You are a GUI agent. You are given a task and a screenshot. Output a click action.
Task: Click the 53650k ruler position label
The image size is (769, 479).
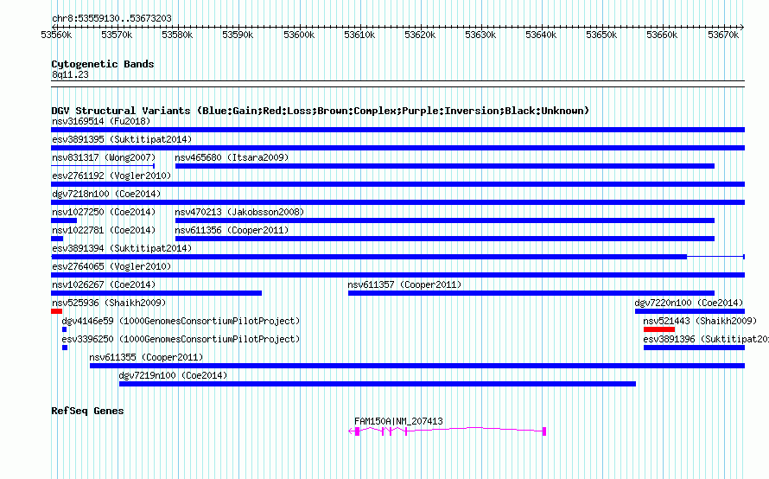tap(601, 35)
